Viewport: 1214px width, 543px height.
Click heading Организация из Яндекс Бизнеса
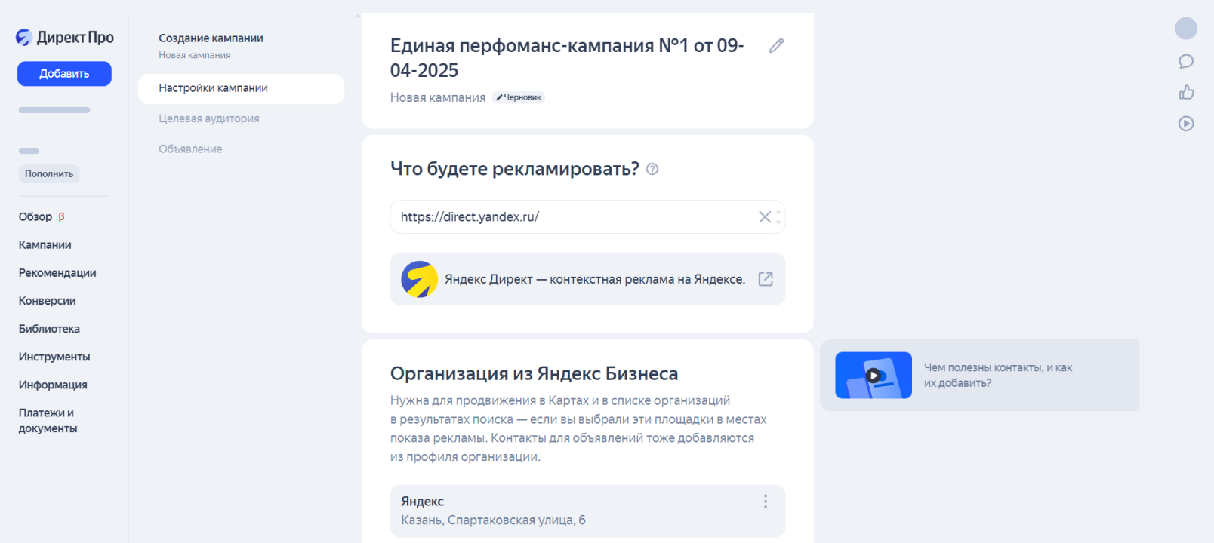click(x=534, y=374)
